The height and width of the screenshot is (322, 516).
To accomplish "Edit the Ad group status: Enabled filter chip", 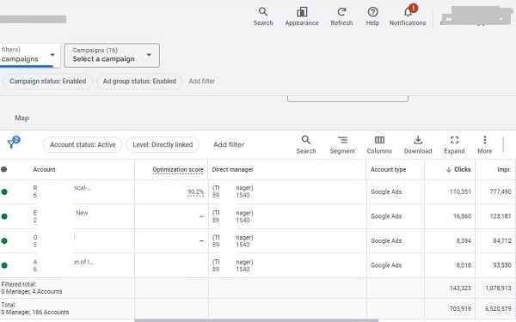I will click(139, 82).
